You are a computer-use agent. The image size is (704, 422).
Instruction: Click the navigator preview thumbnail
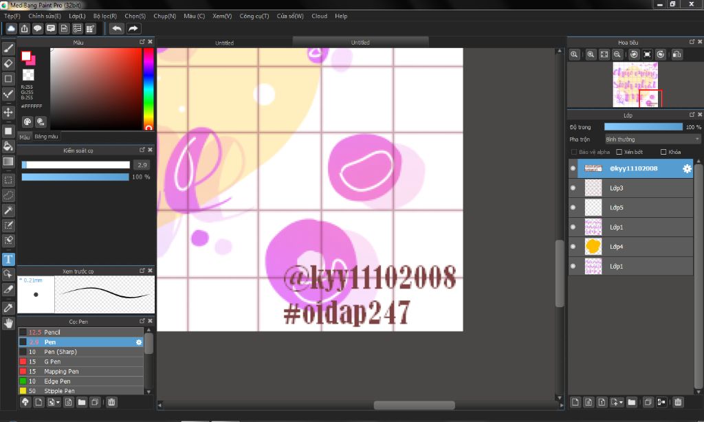[x=635, y=85]
